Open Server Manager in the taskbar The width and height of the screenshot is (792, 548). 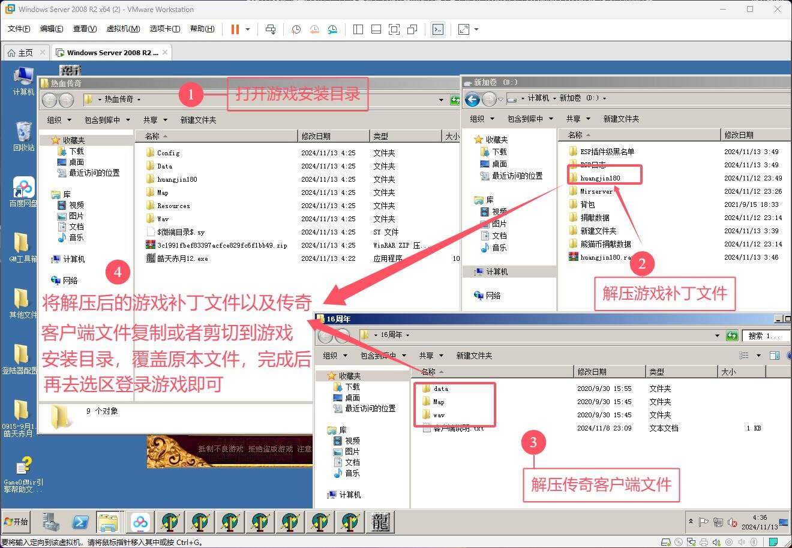coord(51,522)
